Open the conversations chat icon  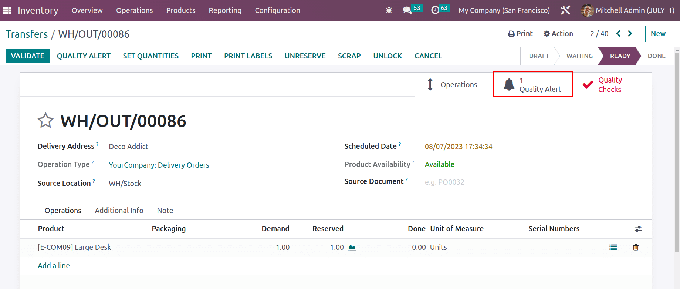point(407,10)
